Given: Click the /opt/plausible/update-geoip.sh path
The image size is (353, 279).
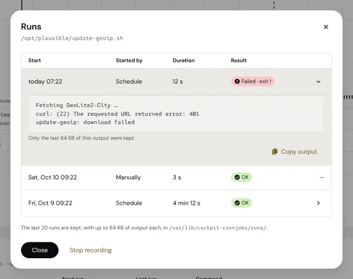Looking at the screenshot, I should (72, 38).
